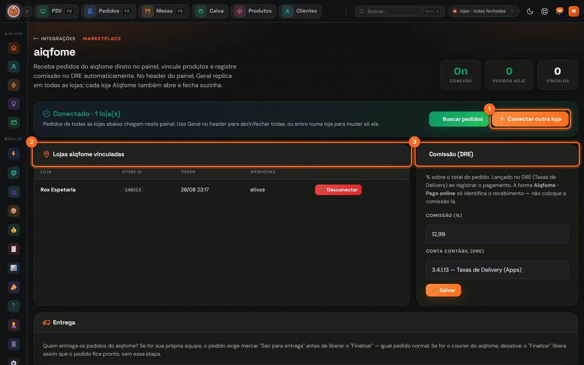Open the megaphone module icon
584x365 pixels.
pos(14,287)
